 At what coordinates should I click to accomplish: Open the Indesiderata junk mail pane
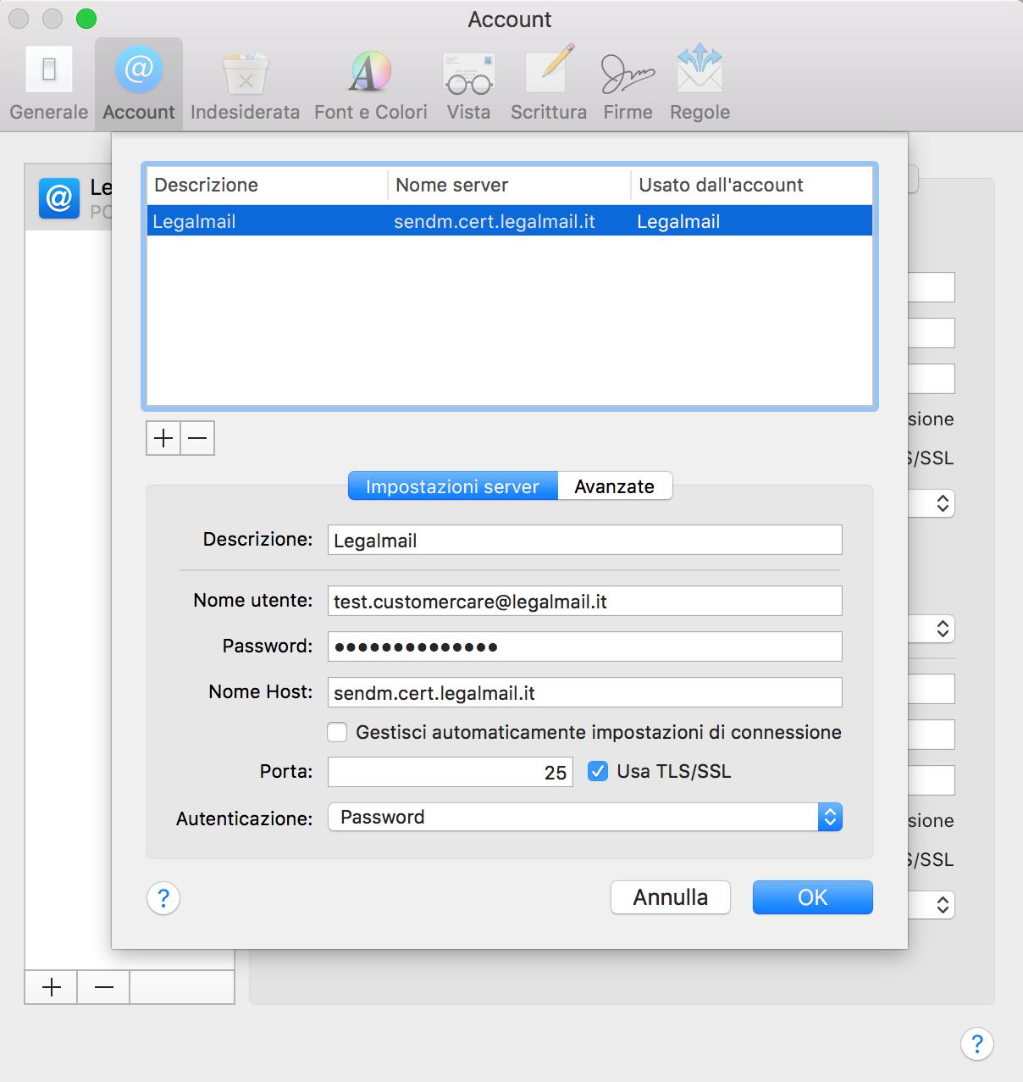click(x=245, y=84)
